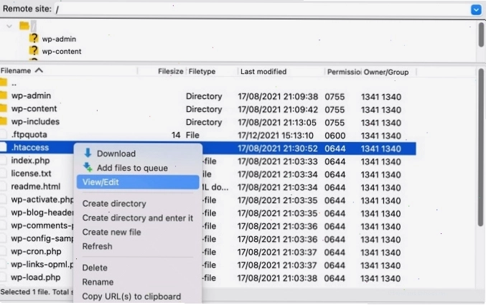Click .ftpquota modified date 17/12/2021 15:13:10

point(276,136)
